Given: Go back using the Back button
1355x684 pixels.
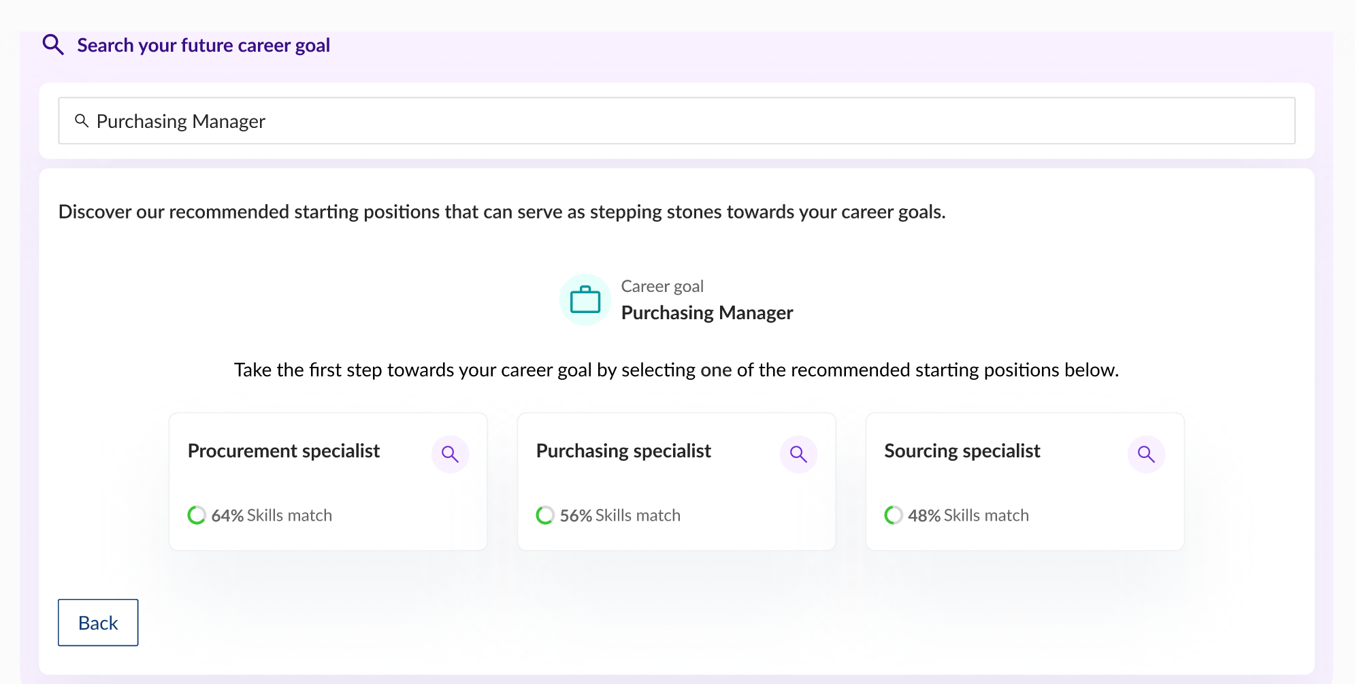Looking at the screenshot, I should tap(98, 623).
